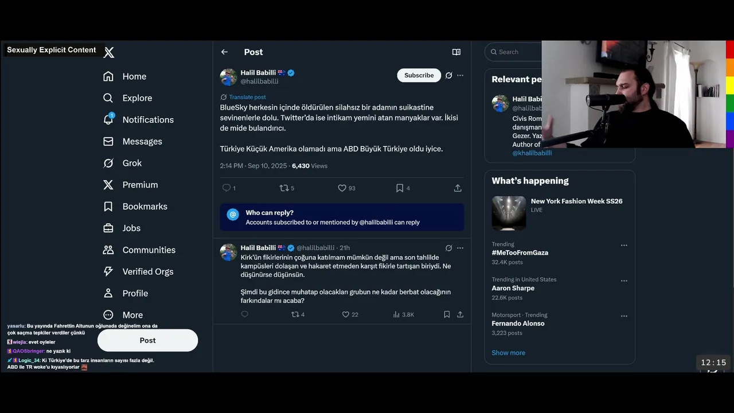This screenshot has height=413, width=734.
Task: Go back using the arrow beside Post
Action: point(224,52)
